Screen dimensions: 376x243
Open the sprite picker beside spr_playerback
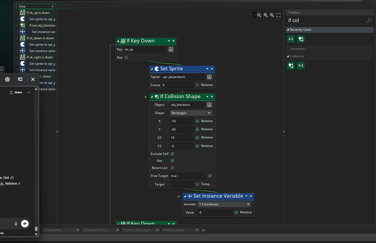209,77
